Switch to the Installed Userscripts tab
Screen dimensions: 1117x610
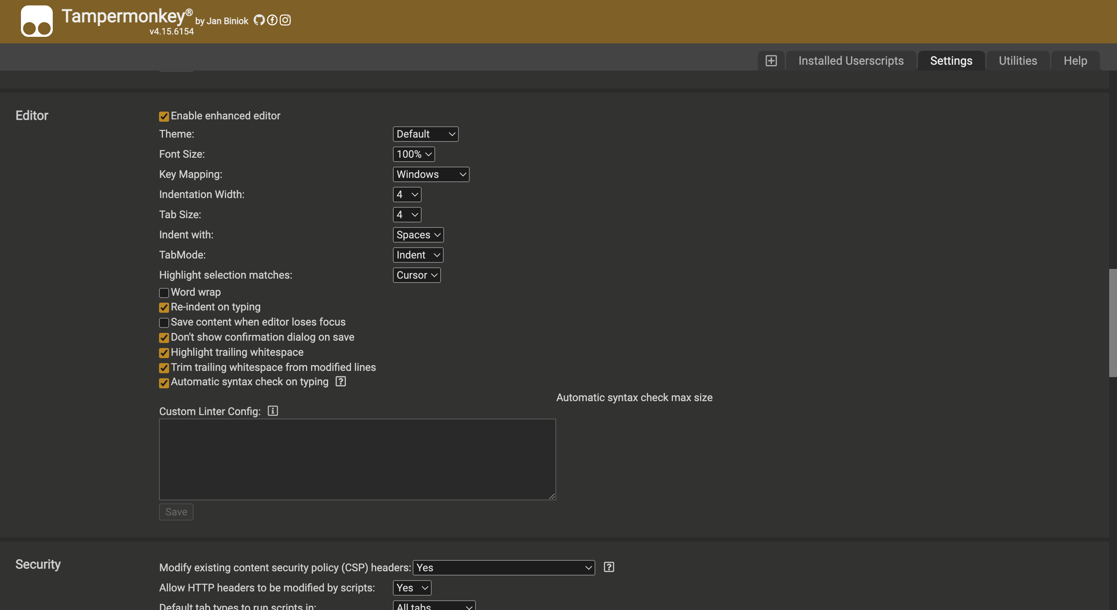point(851,60)
